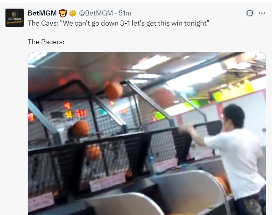Click the @BetMGM handle
Screen dimensions: 272x215
[96, 13]
